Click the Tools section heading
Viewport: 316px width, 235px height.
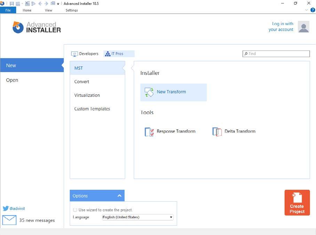pos(147,112)
